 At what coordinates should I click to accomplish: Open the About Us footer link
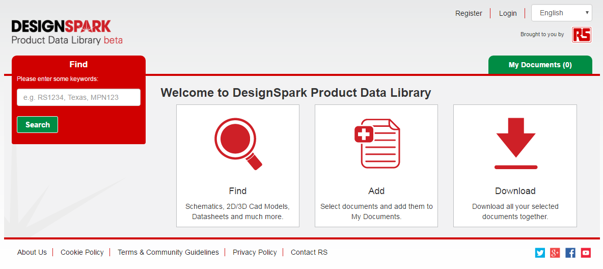point(32,253)
